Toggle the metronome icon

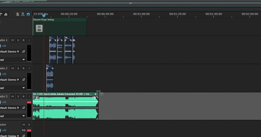[x=17, y=14]
